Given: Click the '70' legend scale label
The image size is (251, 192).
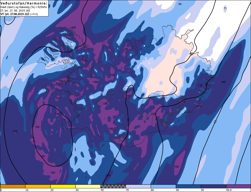Looking at the screenshot, I should pos(127,190).
